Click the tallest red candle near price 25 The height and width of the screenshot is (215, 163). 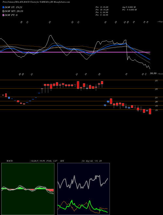[x=78, y=85]
